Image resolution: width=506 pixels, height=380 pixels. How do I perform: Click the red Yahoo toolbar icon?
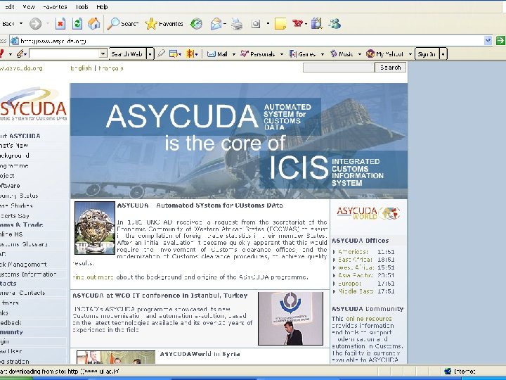tap(297, 24)
